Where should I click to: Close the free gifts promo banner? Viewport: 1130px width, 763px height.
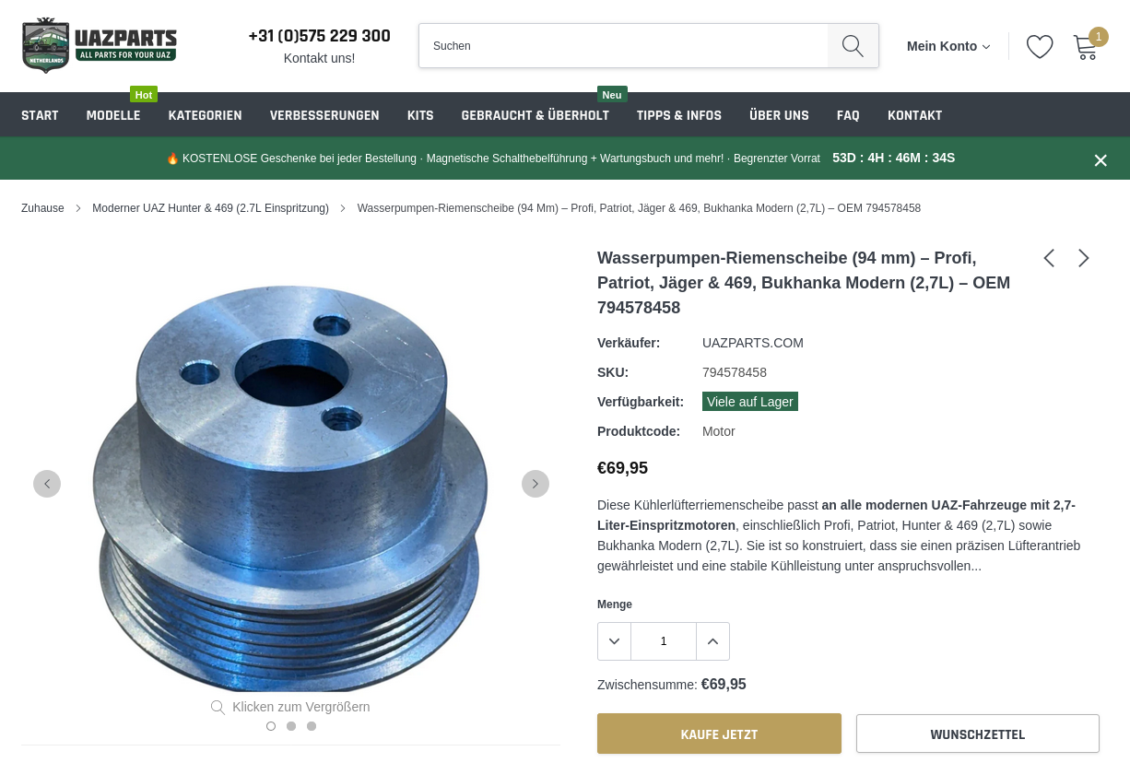pyautogui.click(x=1101, y=160)
